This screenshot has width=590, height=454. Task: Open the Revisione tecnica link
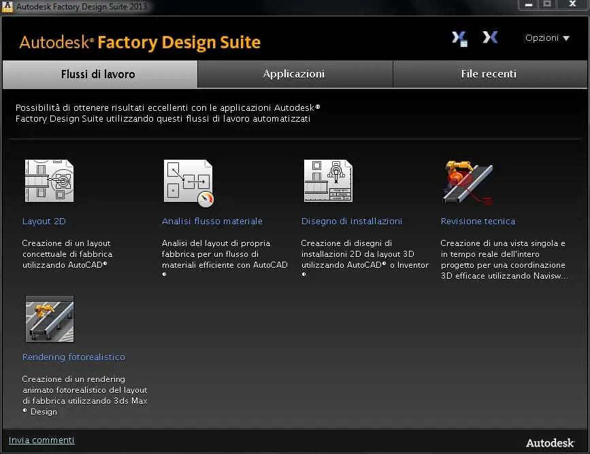coord(478,222)
